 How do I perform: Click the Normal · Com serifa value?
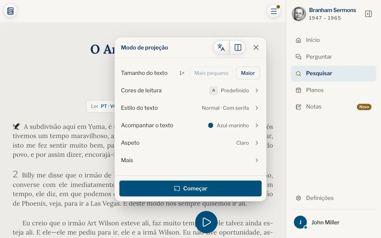(x=225, y=108)
